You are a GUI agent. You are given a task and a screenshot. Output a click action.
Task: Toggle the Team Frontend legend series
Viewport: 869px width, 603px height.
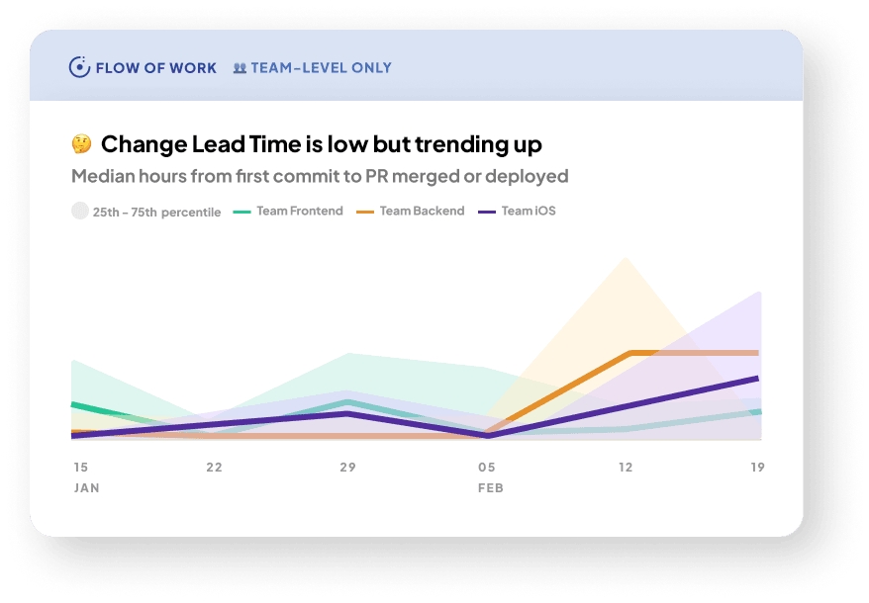(299, 211)
